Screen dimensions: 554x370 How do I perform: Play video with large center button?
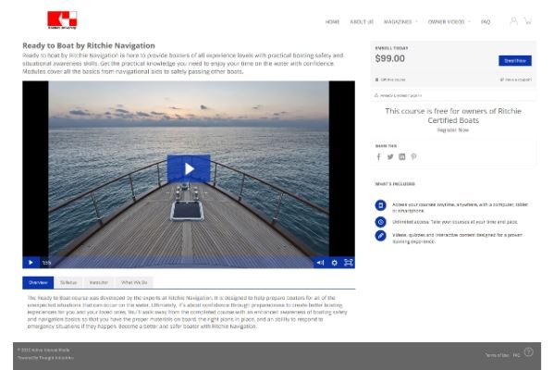click(x=189, y=169)
